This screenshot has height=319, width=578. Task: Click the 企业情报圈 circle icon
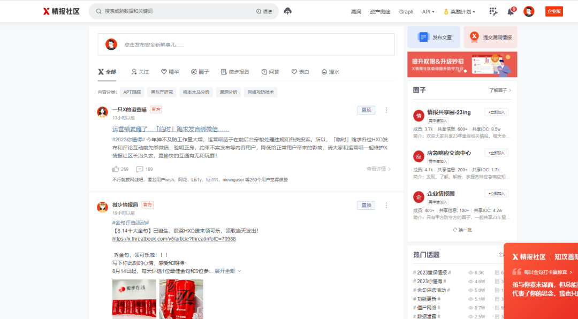pos(419,197)
